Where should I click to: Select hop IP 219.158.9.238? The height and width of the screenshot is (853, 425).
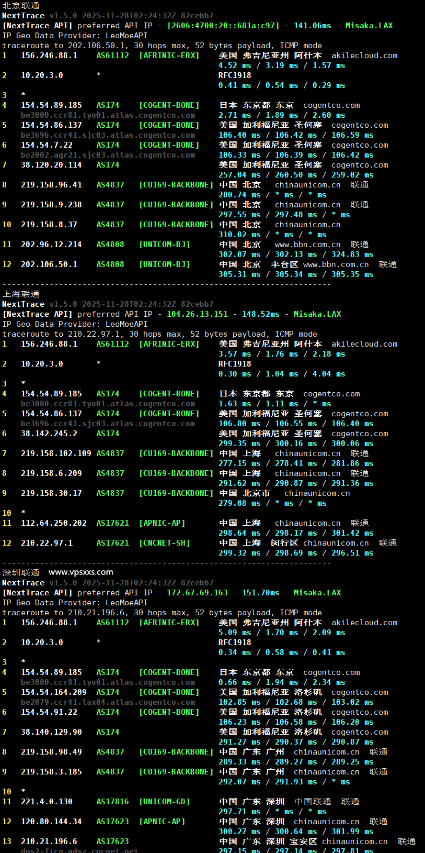[x=51, y=205]
